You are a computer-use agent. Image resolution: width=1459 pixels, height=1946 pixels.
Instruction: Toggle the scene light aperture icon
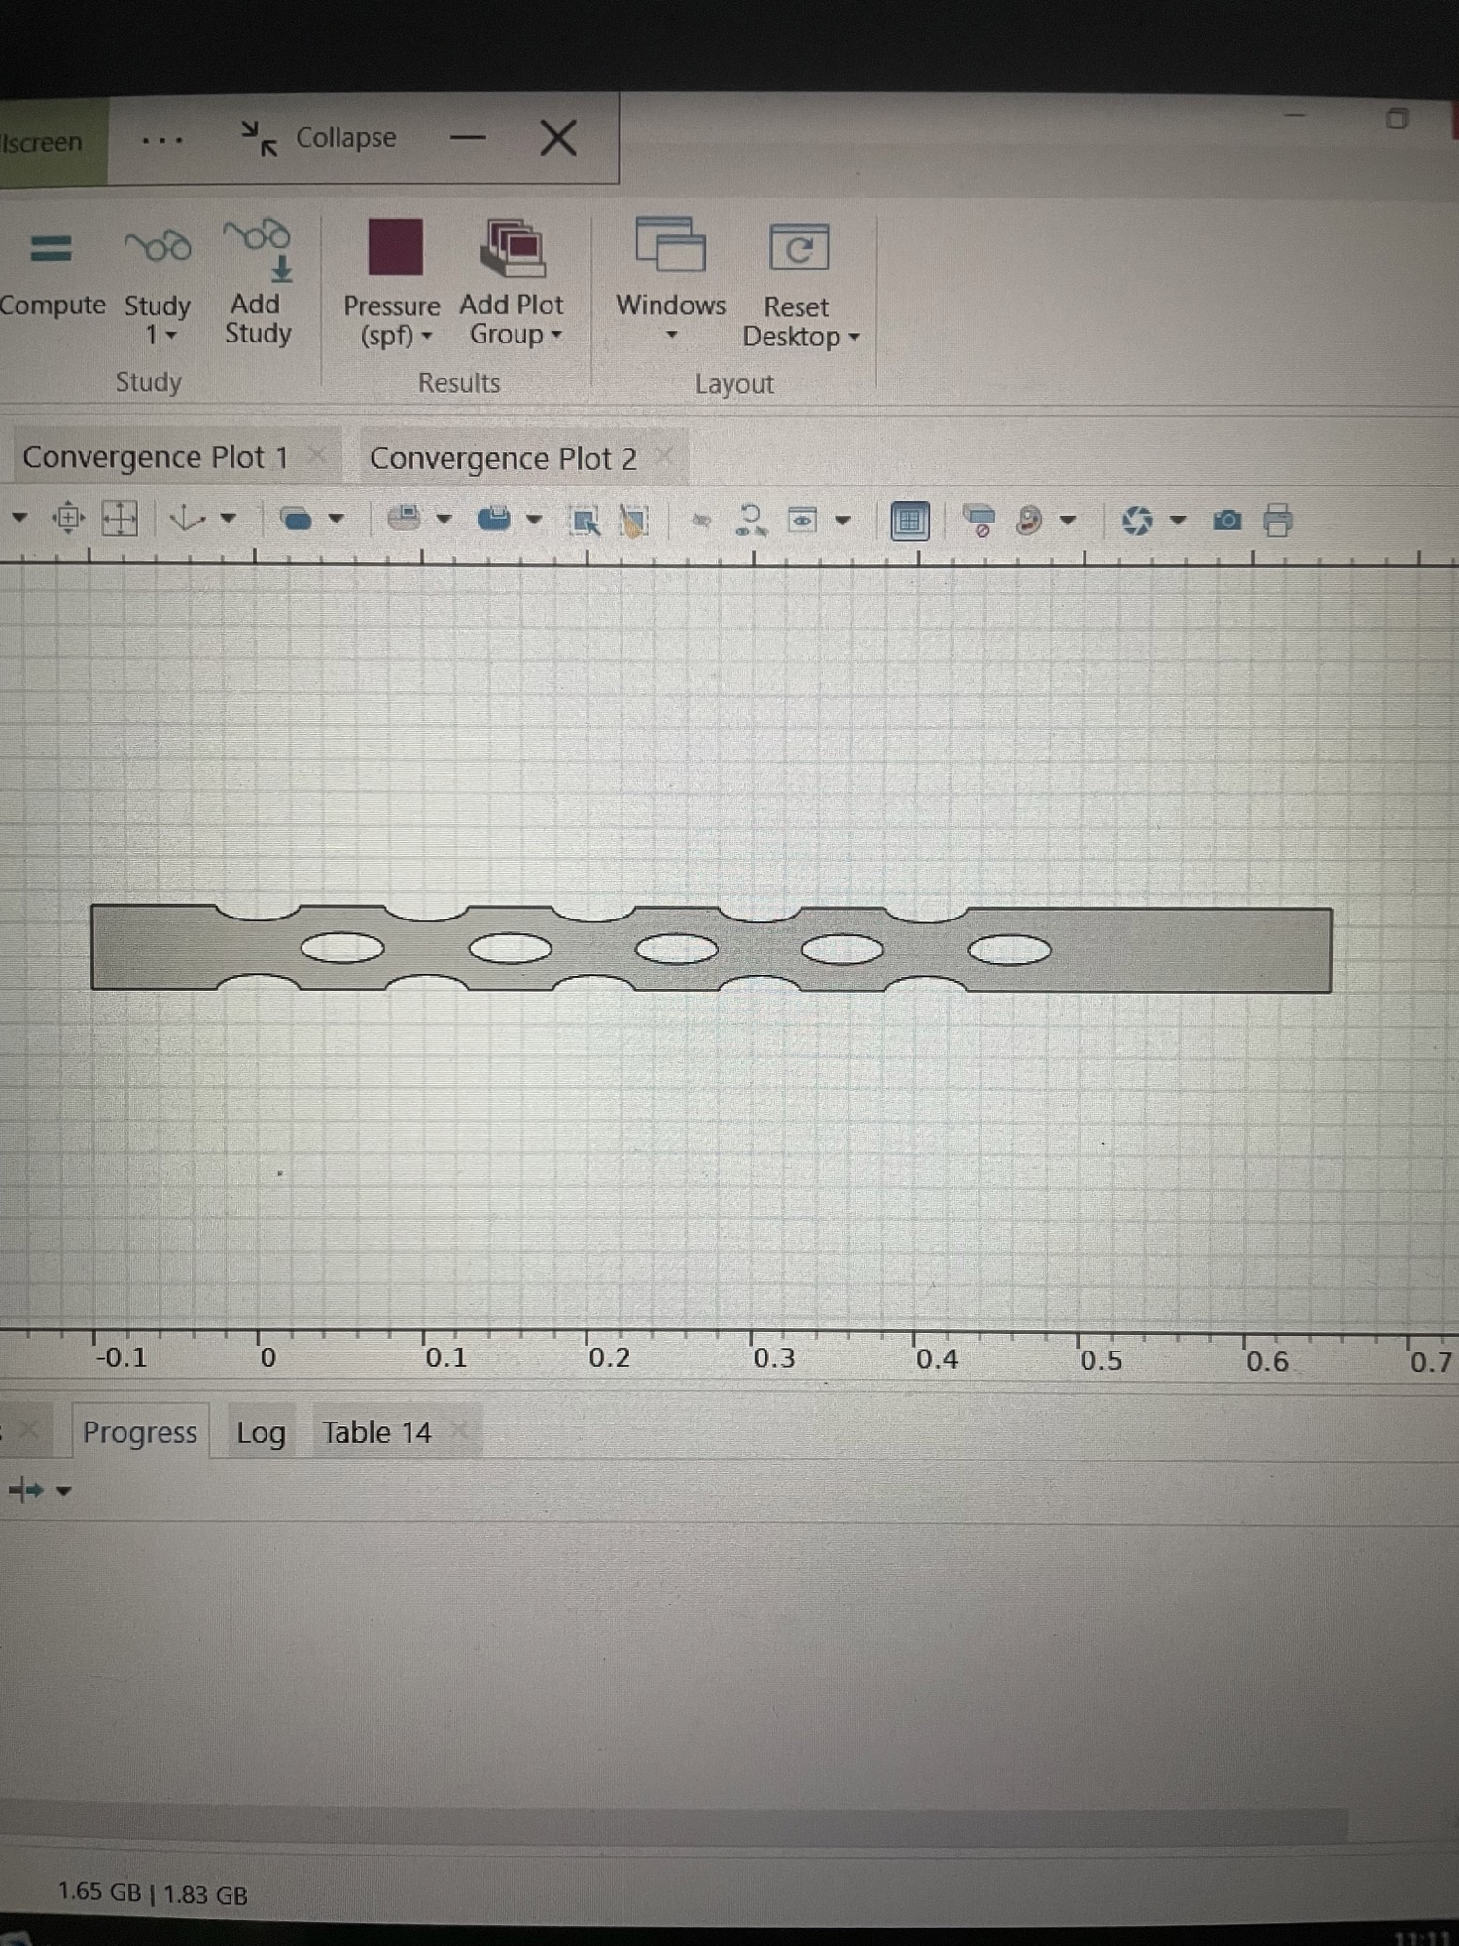(1137, 522)
